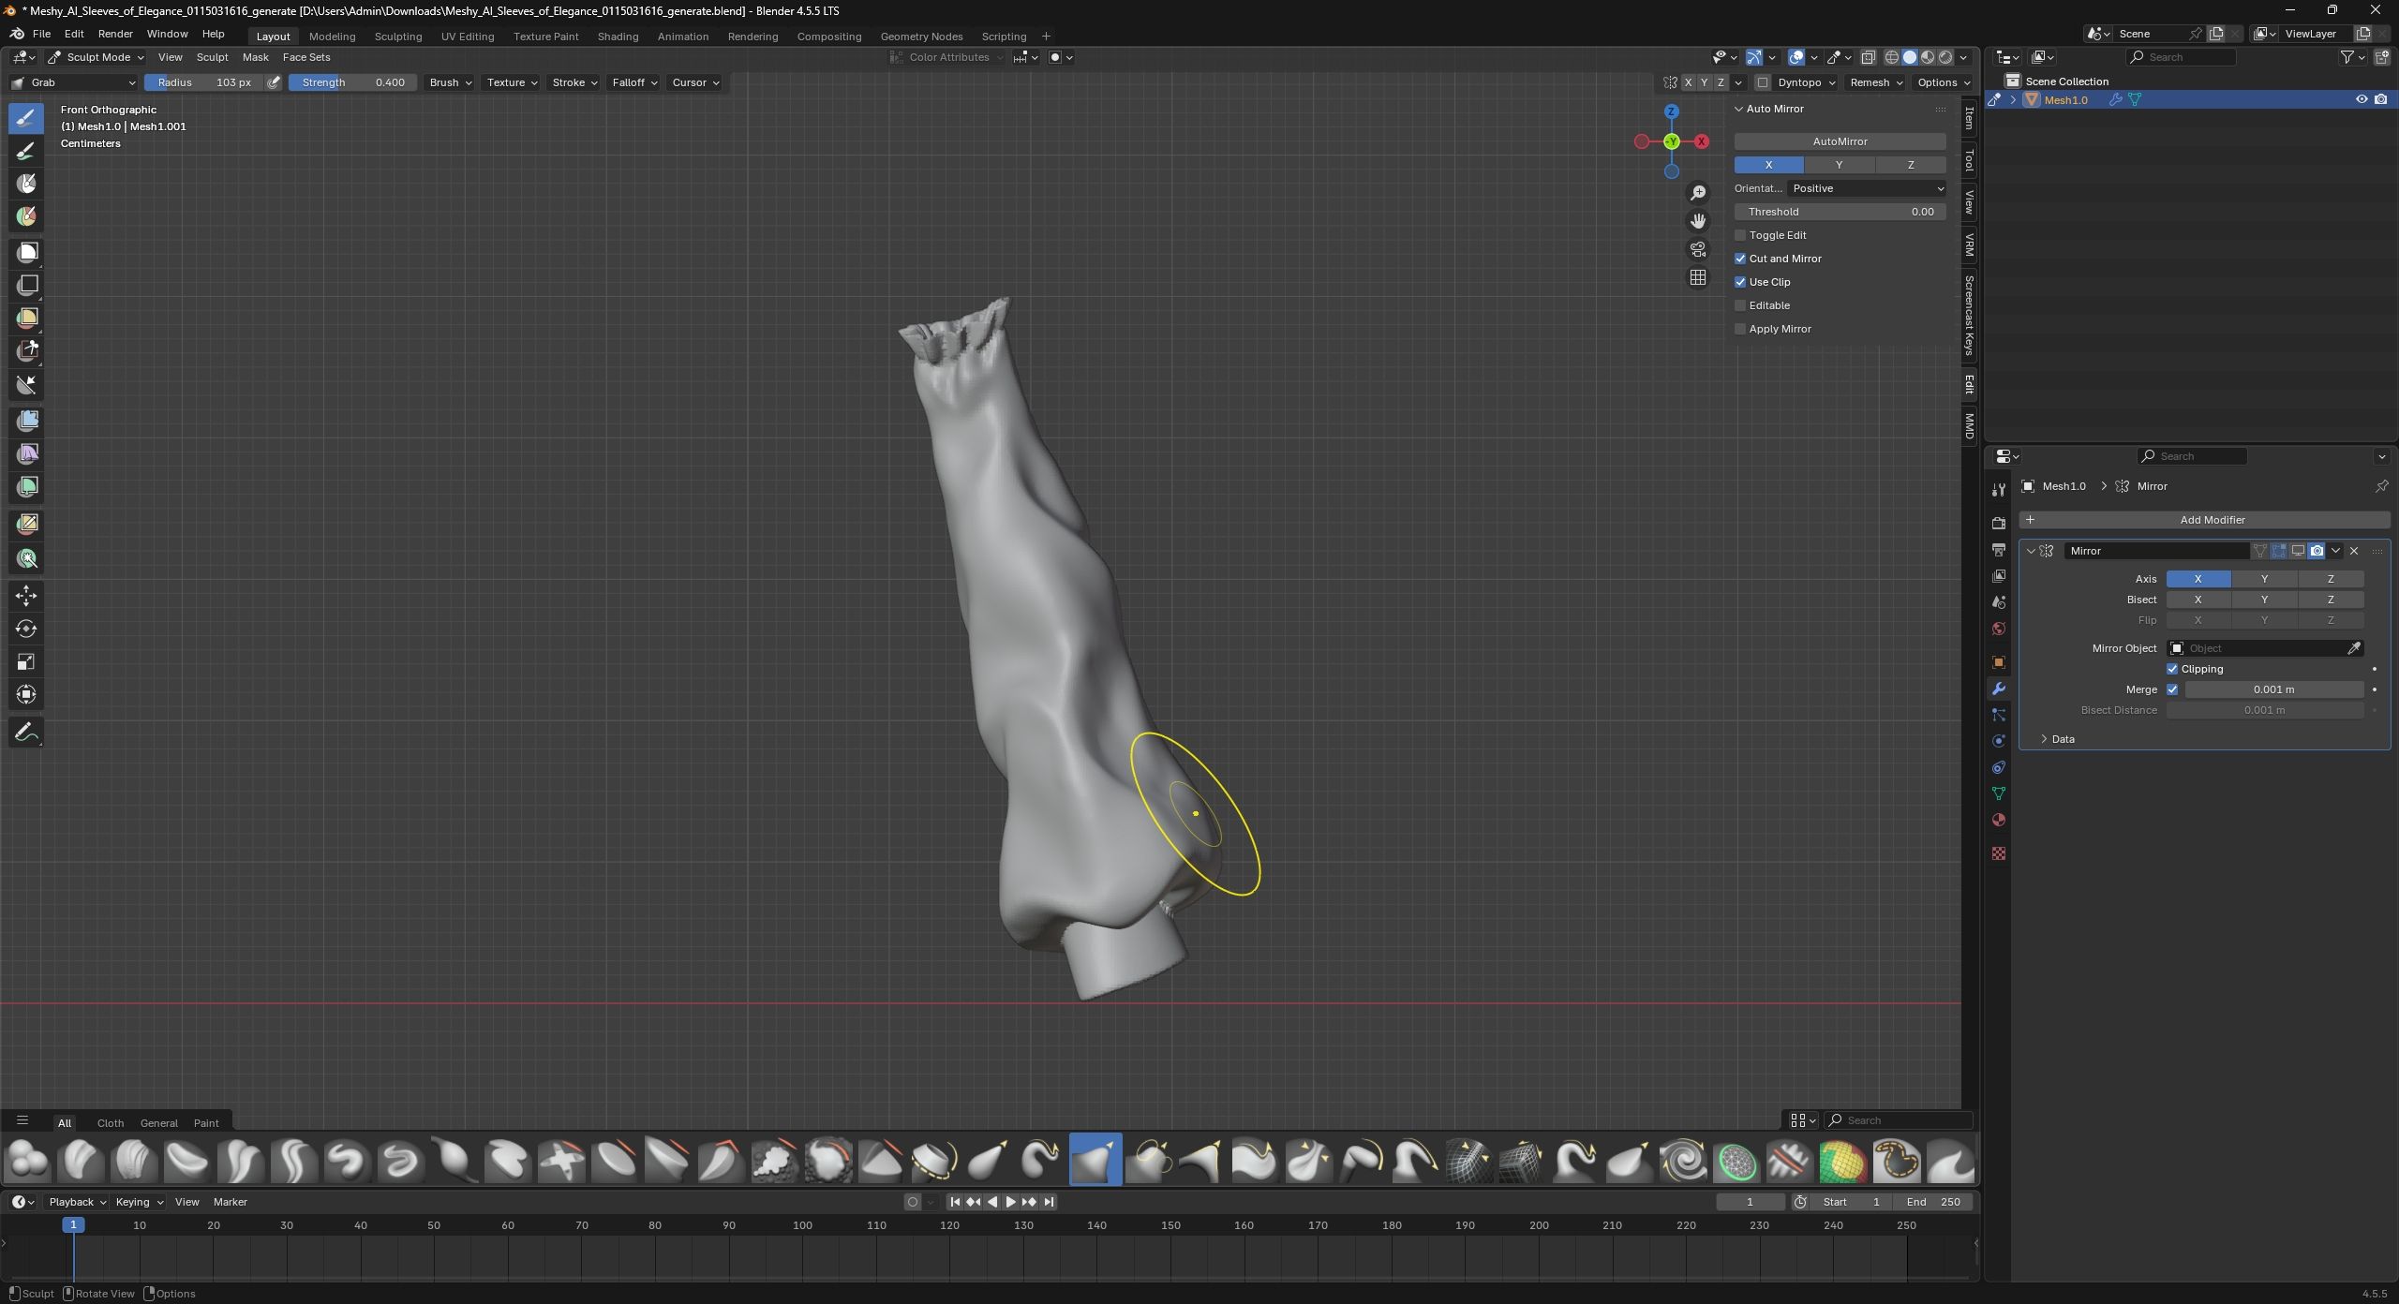Enable the Toggle Edit checkbox
Image resolution: width=2399 pixels, height=1304 pixels.
click(x=1741, y=235)
